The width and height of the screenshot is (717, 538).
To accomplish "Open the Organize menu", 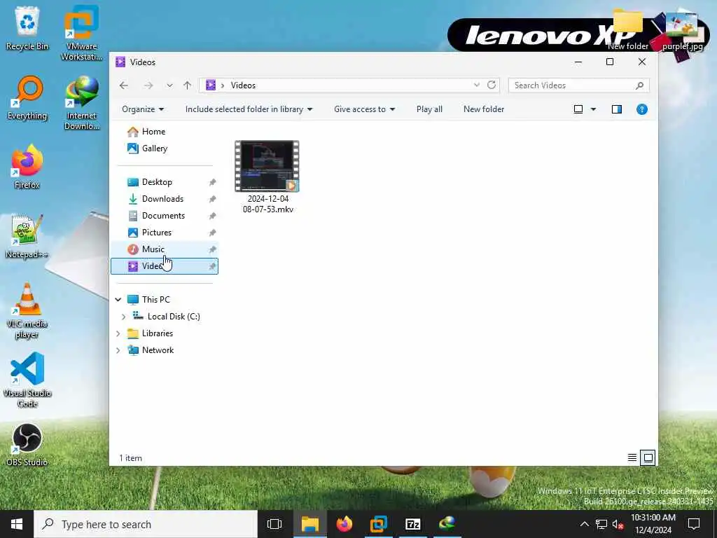I will [x=143, y=109].
